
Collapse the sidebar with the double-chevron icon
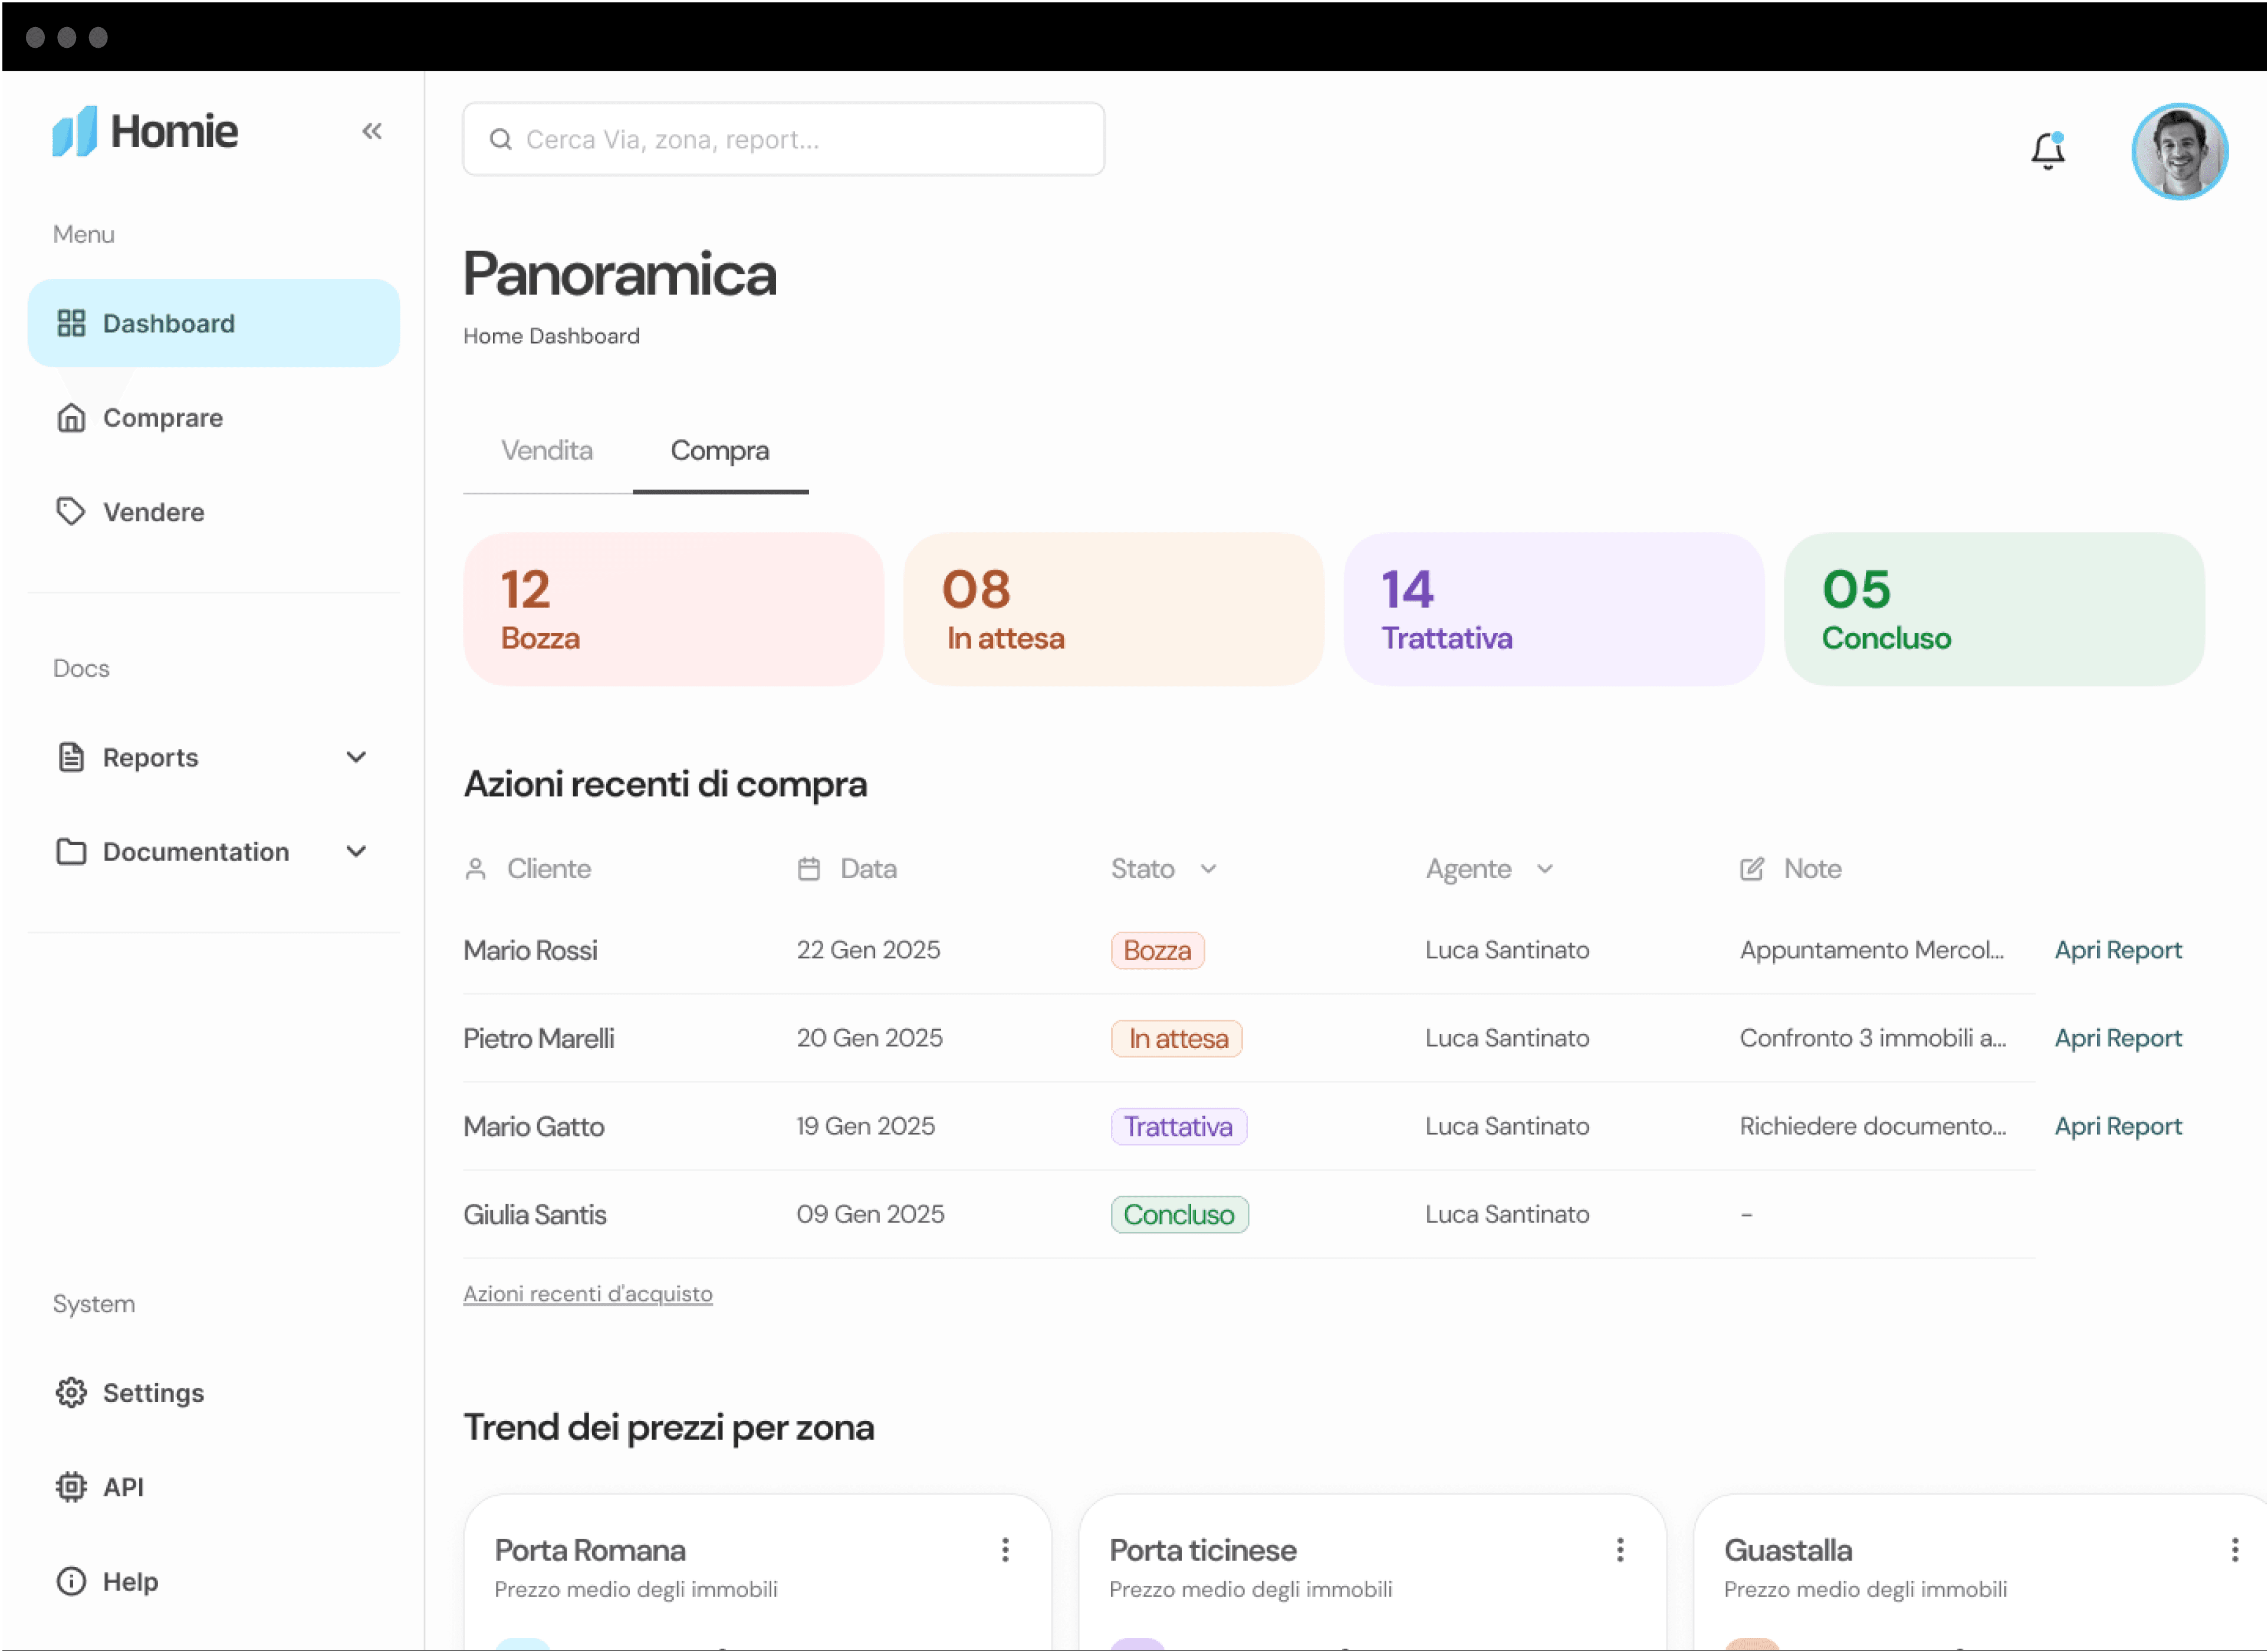point(372,131)
